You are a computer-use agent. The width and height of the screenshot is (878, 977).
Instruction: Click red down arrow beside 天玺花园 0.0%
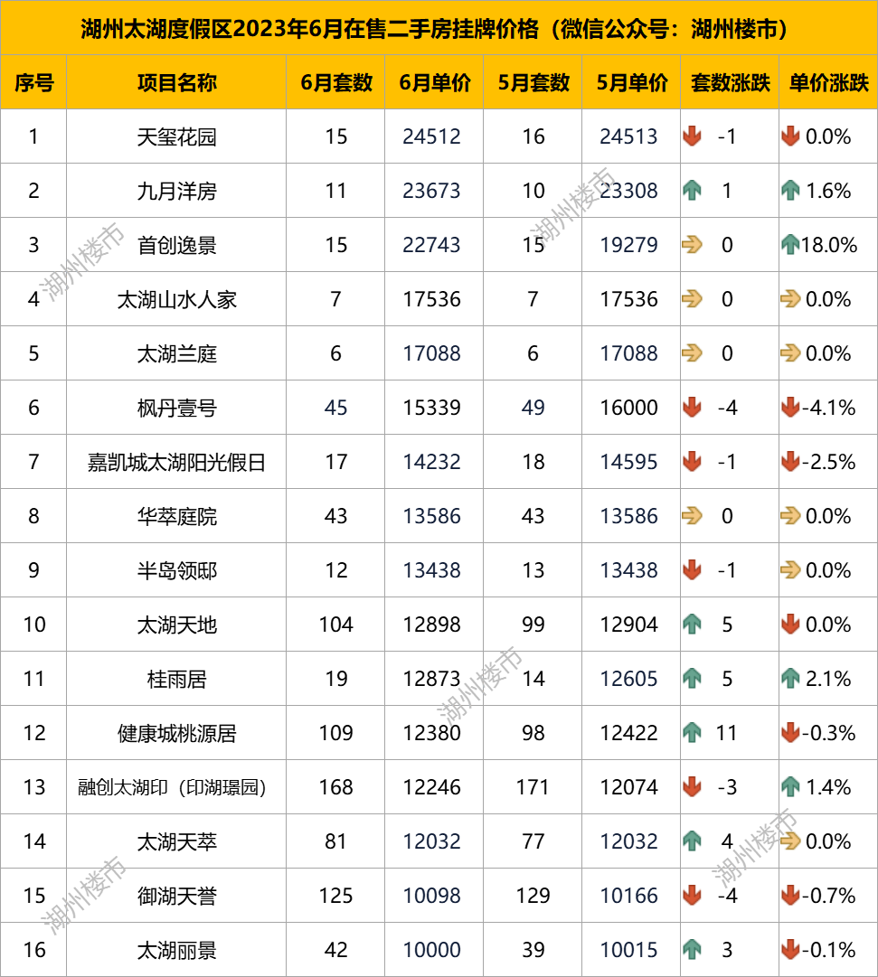pos(790,136)
